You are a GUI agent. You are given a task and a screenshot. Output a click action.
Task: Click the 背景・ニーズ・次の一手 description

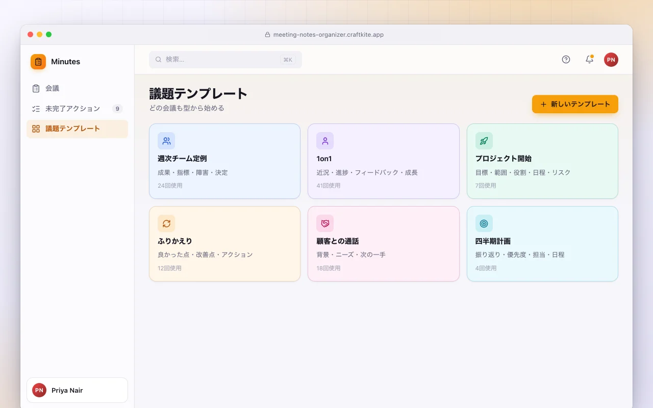point(351,254)
